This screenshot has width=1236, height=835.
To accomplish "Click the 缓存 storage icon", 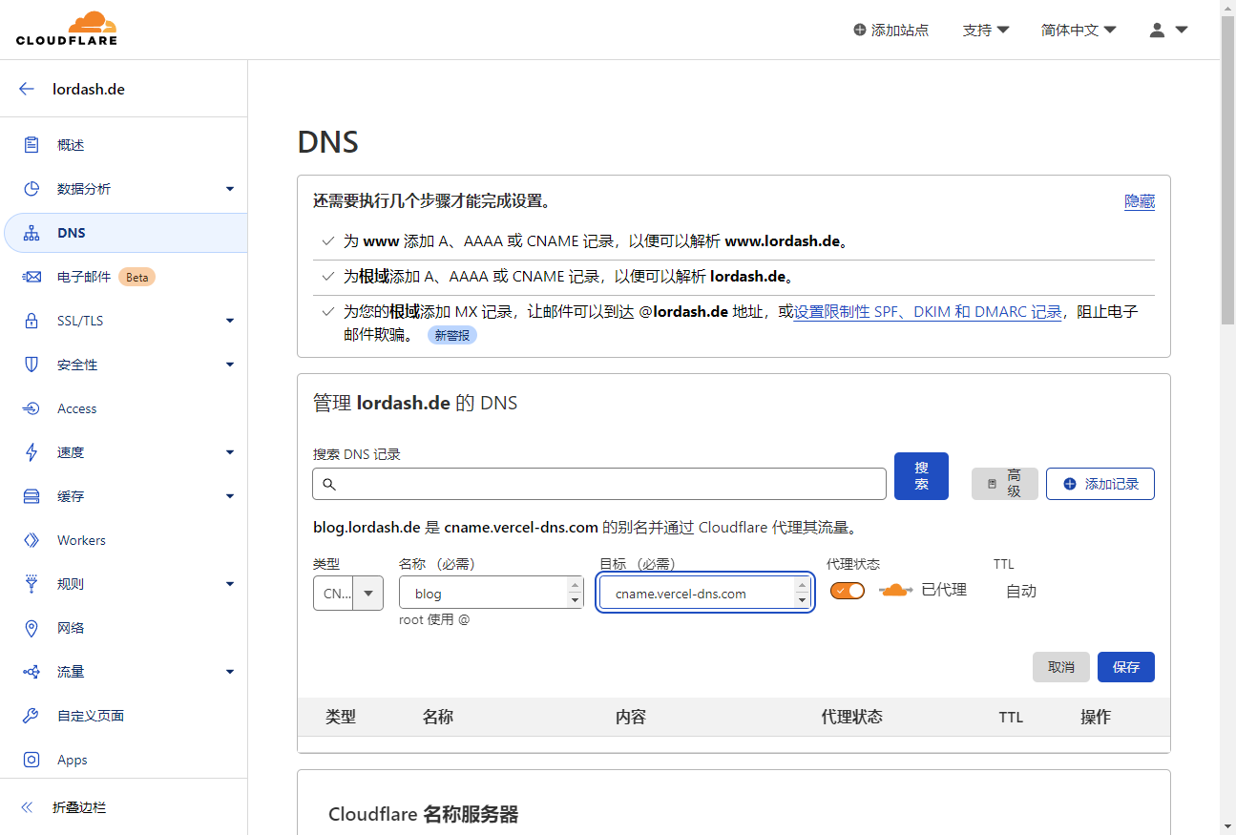I will click(31, 496).
